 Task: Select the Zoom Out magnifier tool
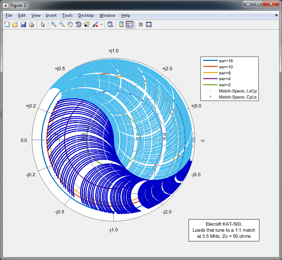click(x=62, y=25)
